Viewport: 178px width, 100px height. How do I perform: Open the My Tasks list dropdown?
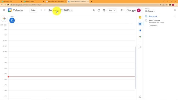pyautogui.click(x=150, y=11)
